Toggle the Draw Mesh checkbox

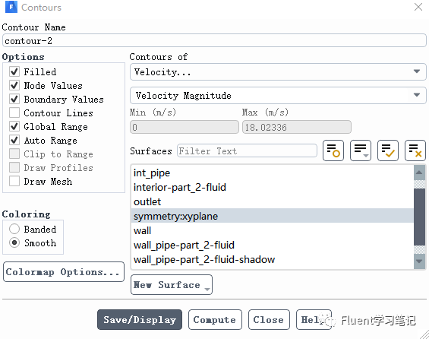14,181
